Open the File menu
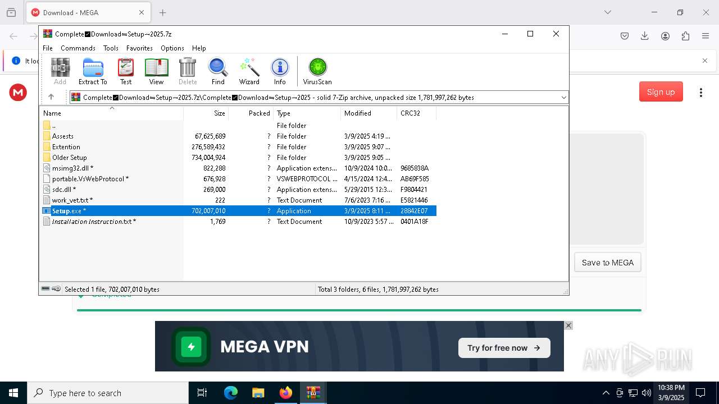Screen dimensions: 719x404 tap(48, 48)
